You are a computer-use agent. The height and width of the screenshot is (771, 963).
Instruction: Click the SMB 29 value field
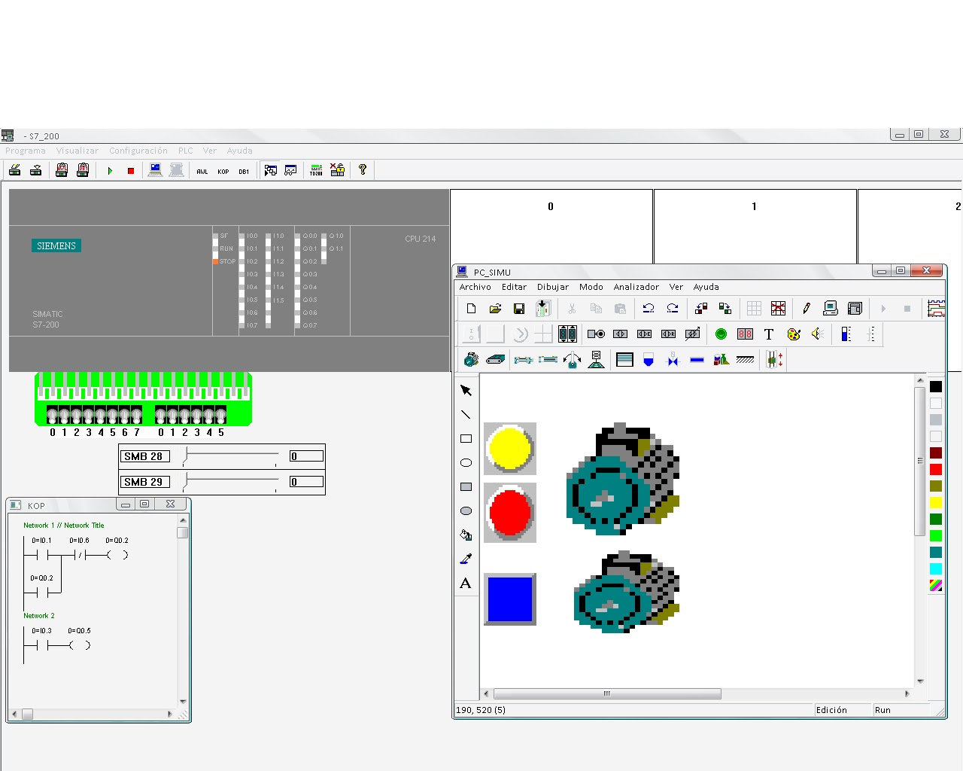point(306,482)
